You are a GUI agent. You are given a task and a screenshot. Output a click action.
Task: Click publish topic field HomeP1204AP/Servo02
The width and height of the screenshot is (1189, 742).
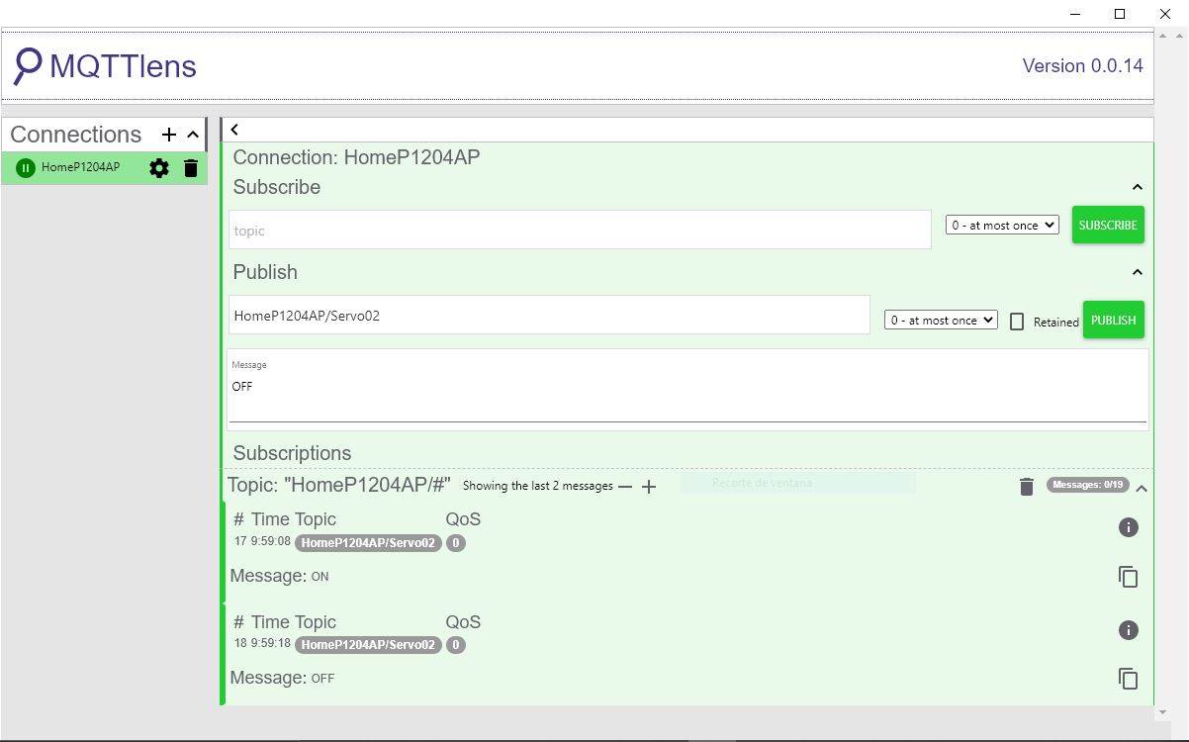pyautogui.click(x=549, y=315)
